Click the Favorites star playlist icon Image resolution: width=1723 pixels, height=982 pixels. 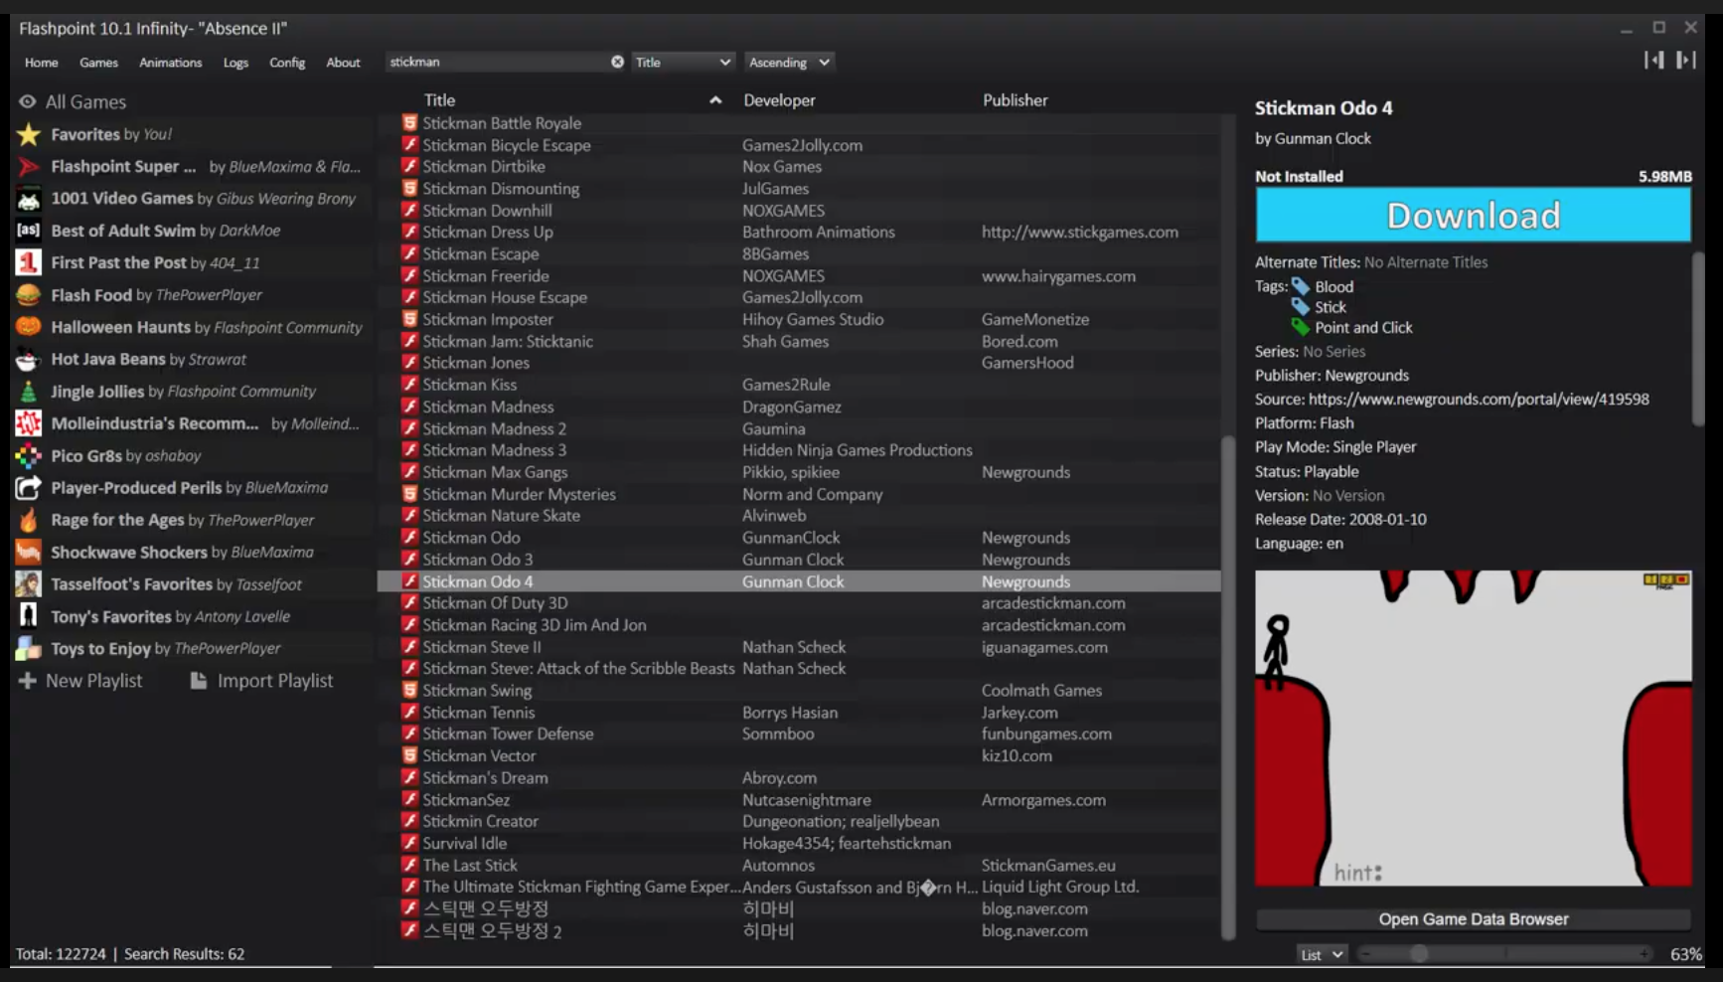coord(29,134)
